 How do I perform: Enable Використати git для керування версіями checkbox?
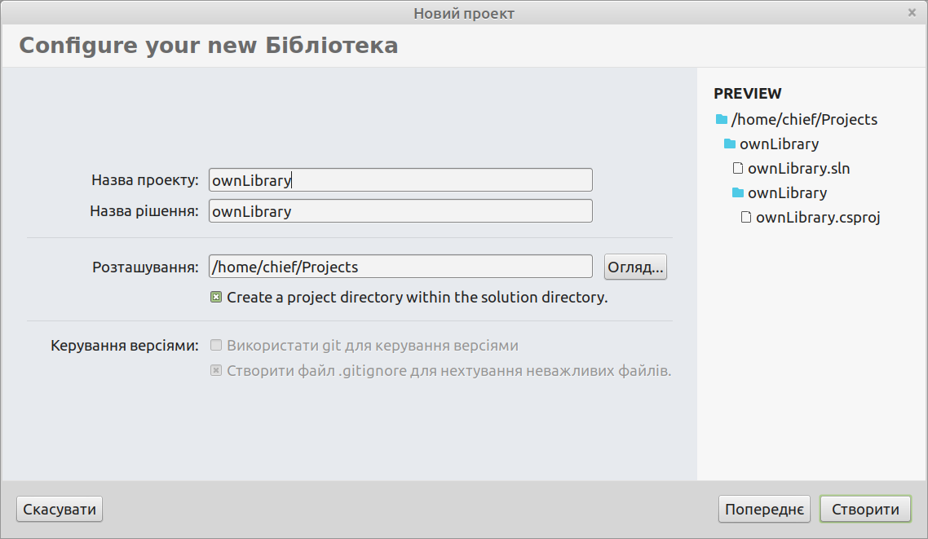pos(216,346)
